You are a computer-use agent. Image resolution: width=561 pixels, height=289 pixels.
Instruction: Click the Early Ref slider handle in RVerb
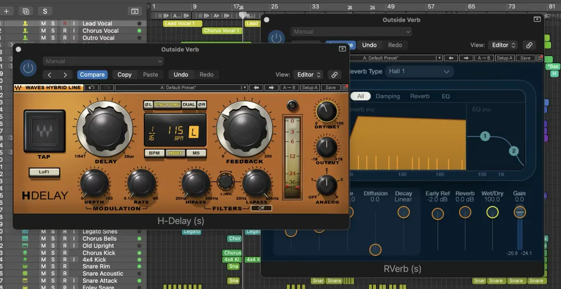click(x=437, y=214)
